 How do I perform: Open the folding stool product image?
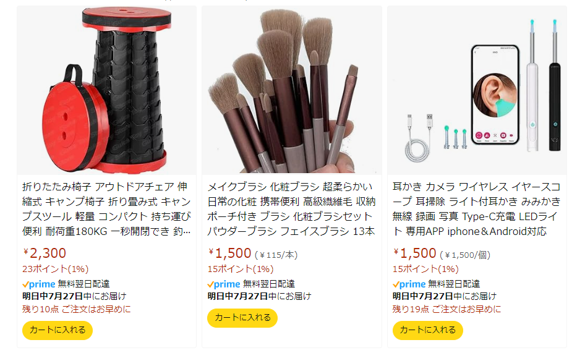click(x=107, y=91)
